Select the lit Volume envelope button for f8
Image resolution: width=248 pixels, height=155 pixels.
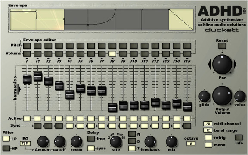click(x=112, y=54)
